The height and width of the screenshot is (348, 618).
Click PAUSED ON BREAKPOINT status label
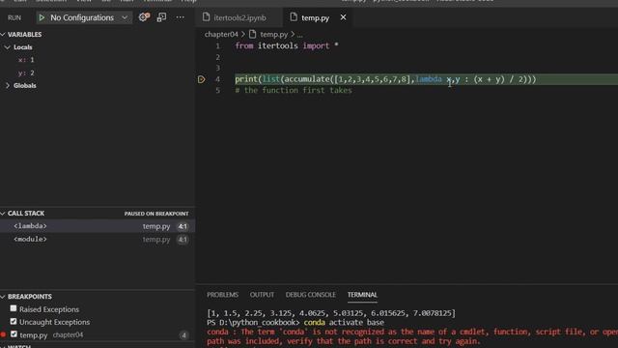click(x=156, y=214)
